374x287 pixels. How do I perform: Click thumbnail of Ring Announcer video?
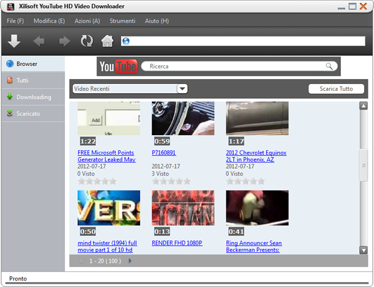tap(257, 208)
